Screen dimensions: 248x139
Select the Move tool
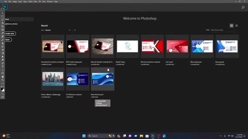click(3, 13)
